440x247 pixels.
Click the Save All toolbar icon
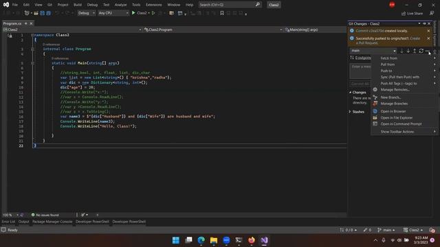pyautogui.click(x=48, y=13)
